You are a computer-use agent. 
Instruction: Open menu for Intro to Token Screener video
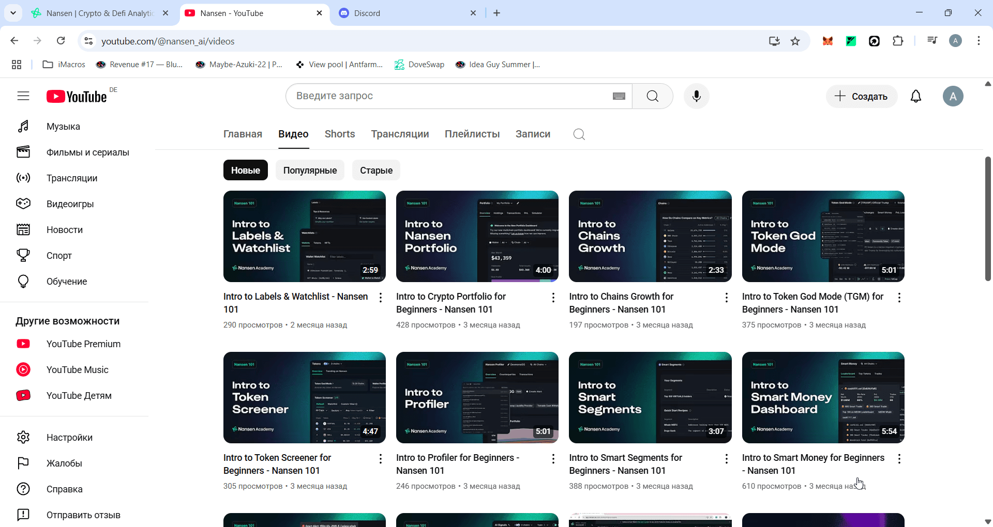tap(381, 459)
